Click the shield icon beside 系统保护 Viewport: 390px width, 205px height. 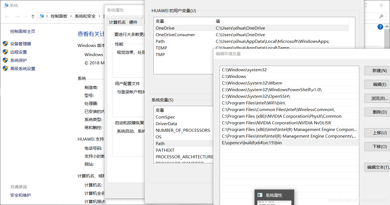click(5, 60)
